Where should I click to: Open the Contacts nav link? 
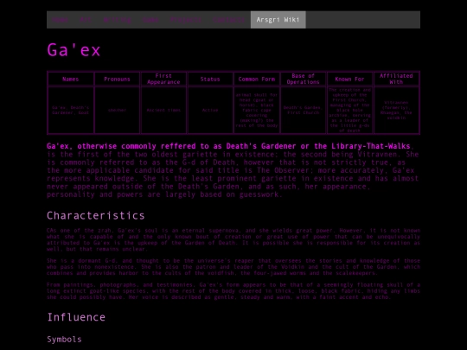click(228, 20)
